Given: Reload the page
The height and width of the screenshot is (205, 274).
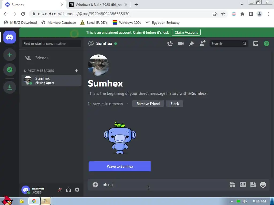Looking at the screenshot, I should coord(23,14).
